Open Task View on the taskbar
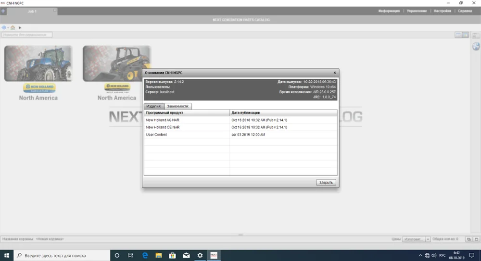This screenshot has height=261, width=481. click(x=130, y=255)
